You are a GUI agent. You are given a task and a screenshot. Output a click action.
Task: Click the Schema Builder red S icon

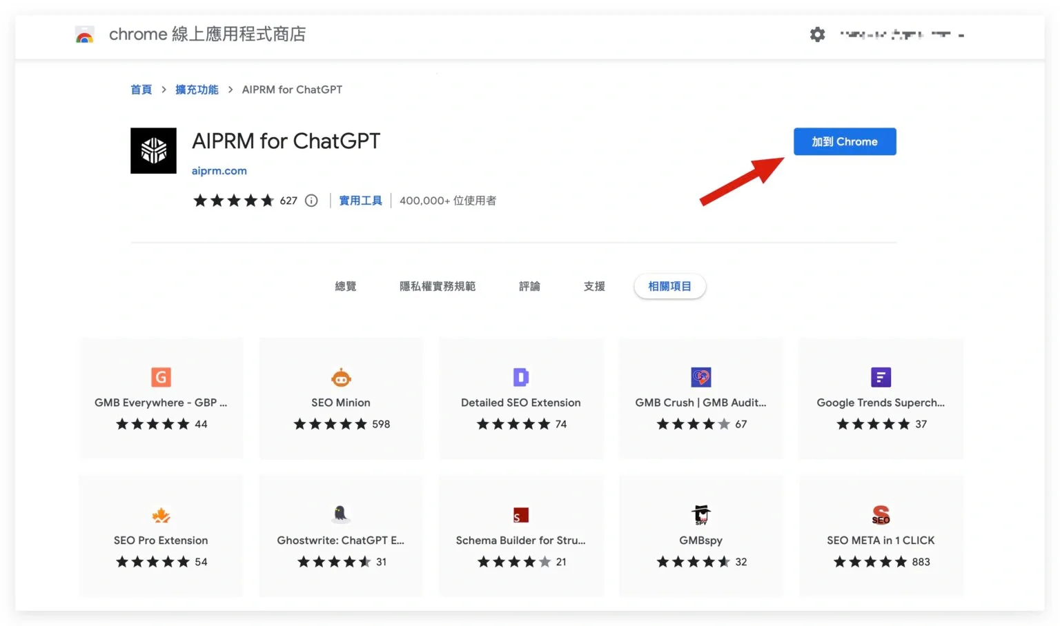pos(521,515)
